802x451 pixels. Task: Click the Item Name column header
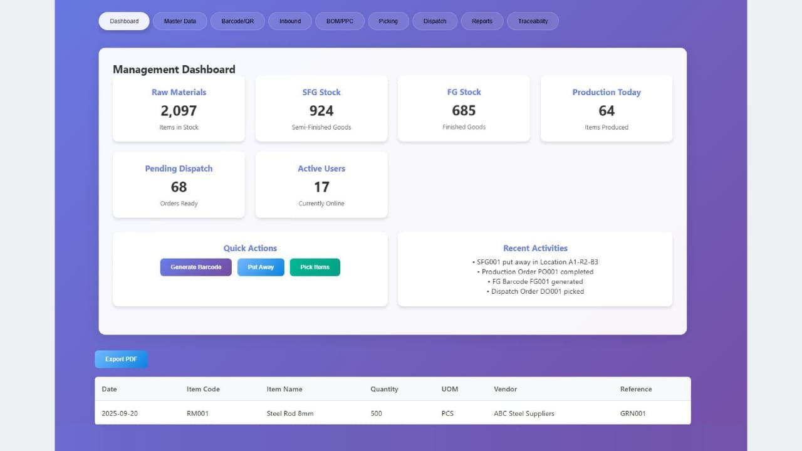(284, 389)
